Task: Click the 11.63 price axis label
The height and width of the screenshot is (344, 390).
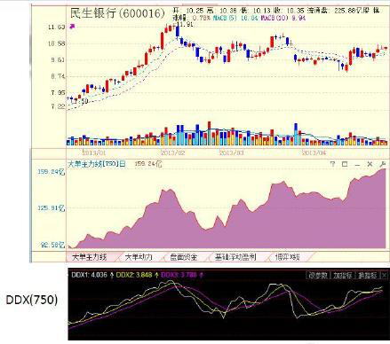Action: pos(56,27)
